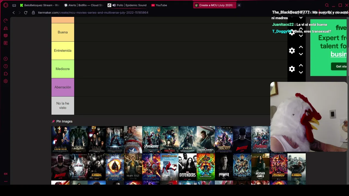This screenshot has width=349, height=196.
Task: Select the Spider-Man Homecoming poster
Action: pos(169,167)
